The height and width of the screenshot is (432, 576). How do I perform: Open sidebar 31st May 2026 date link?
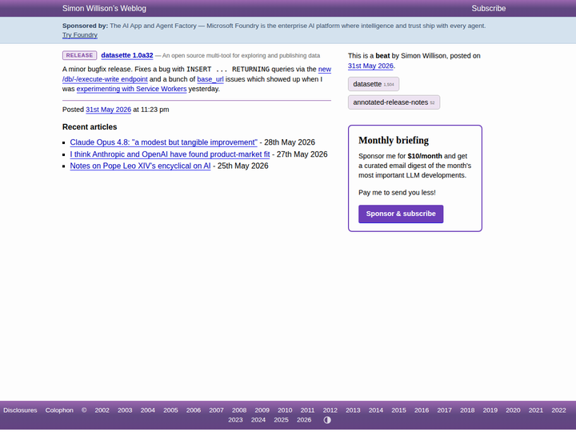[x=370, y=66]
